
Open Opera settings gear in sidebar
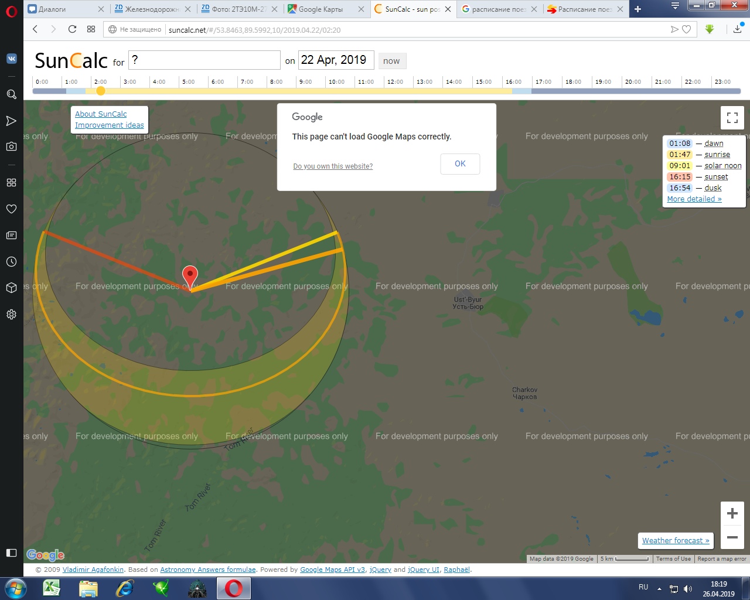11,315
